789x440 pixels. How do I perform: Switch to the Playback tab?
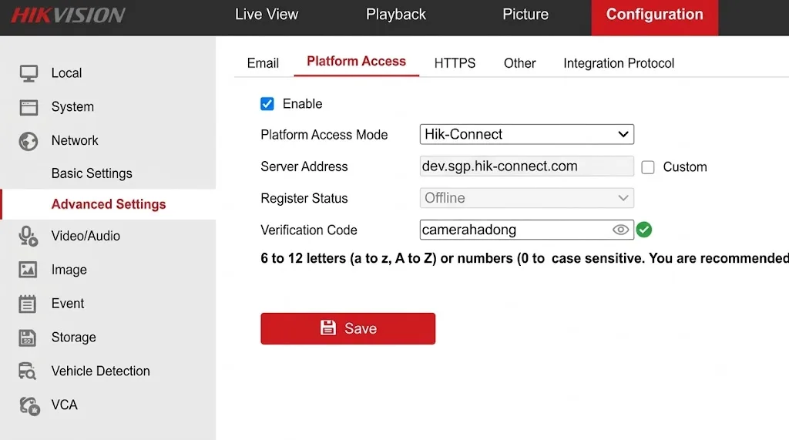tap(396, 14)
